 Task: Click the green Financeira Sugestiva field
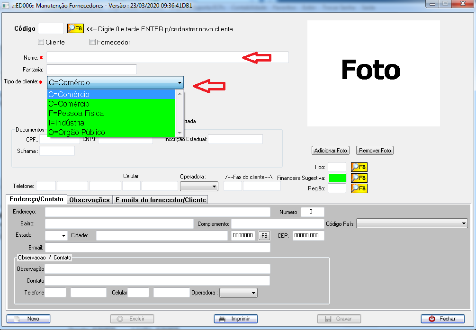click(x=337, y=178)
